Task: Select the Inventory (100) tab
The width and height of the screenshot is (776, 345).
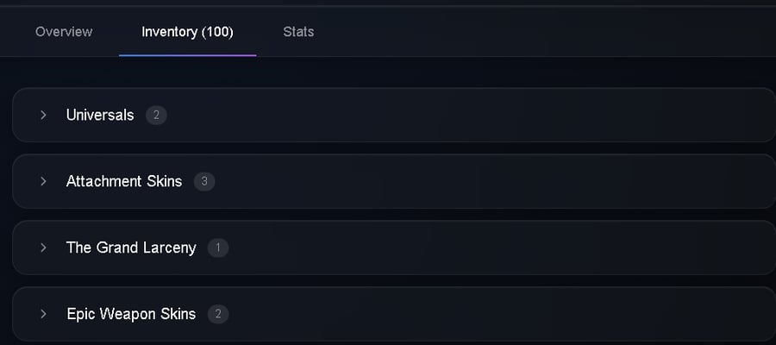Action: (x=187, y=32)
